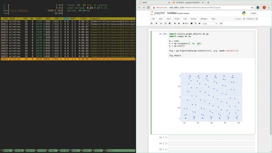Copy selected cells in Jupyter toolbar
Image resolution: width=272 pixels, height=153 pixels.
click(165, 23)
